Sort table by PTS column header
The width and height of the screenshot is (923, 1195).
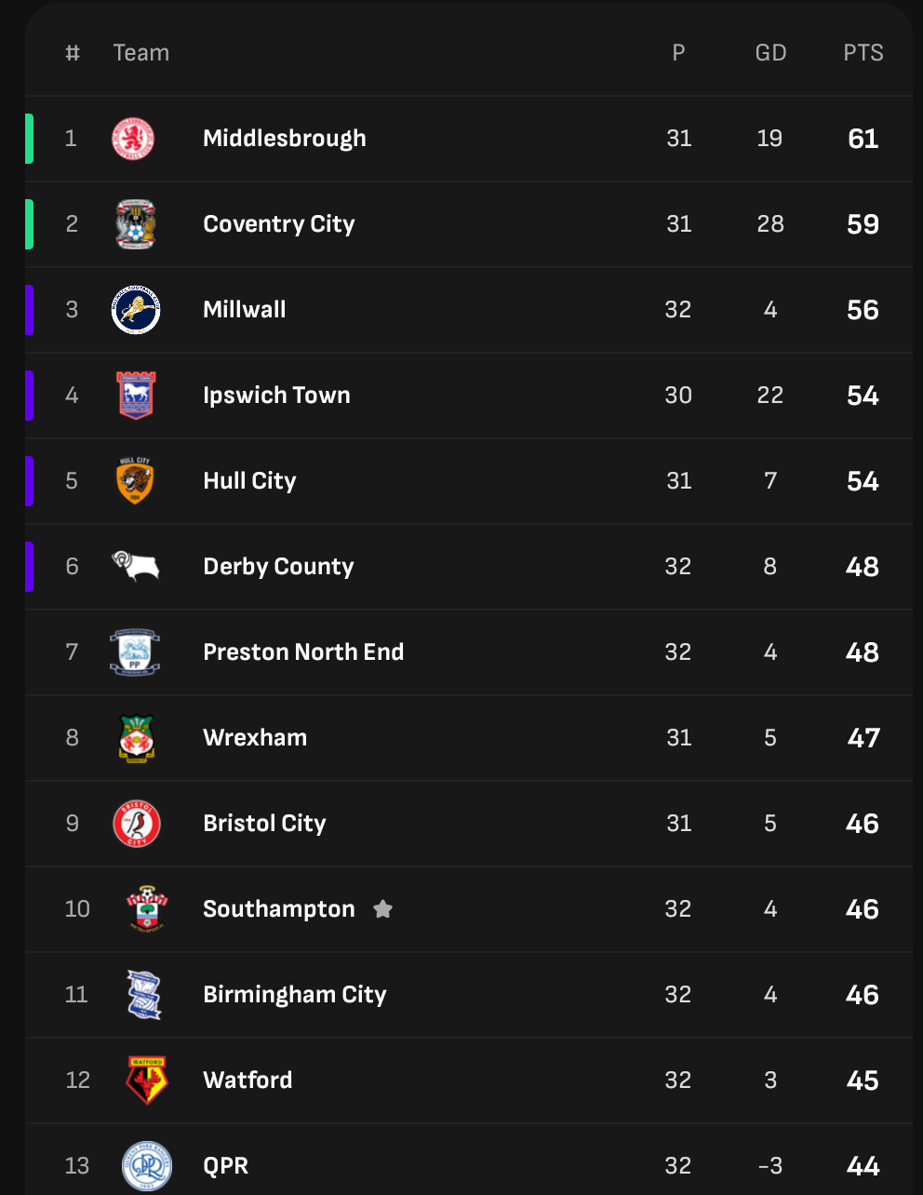tap(863, 53)
